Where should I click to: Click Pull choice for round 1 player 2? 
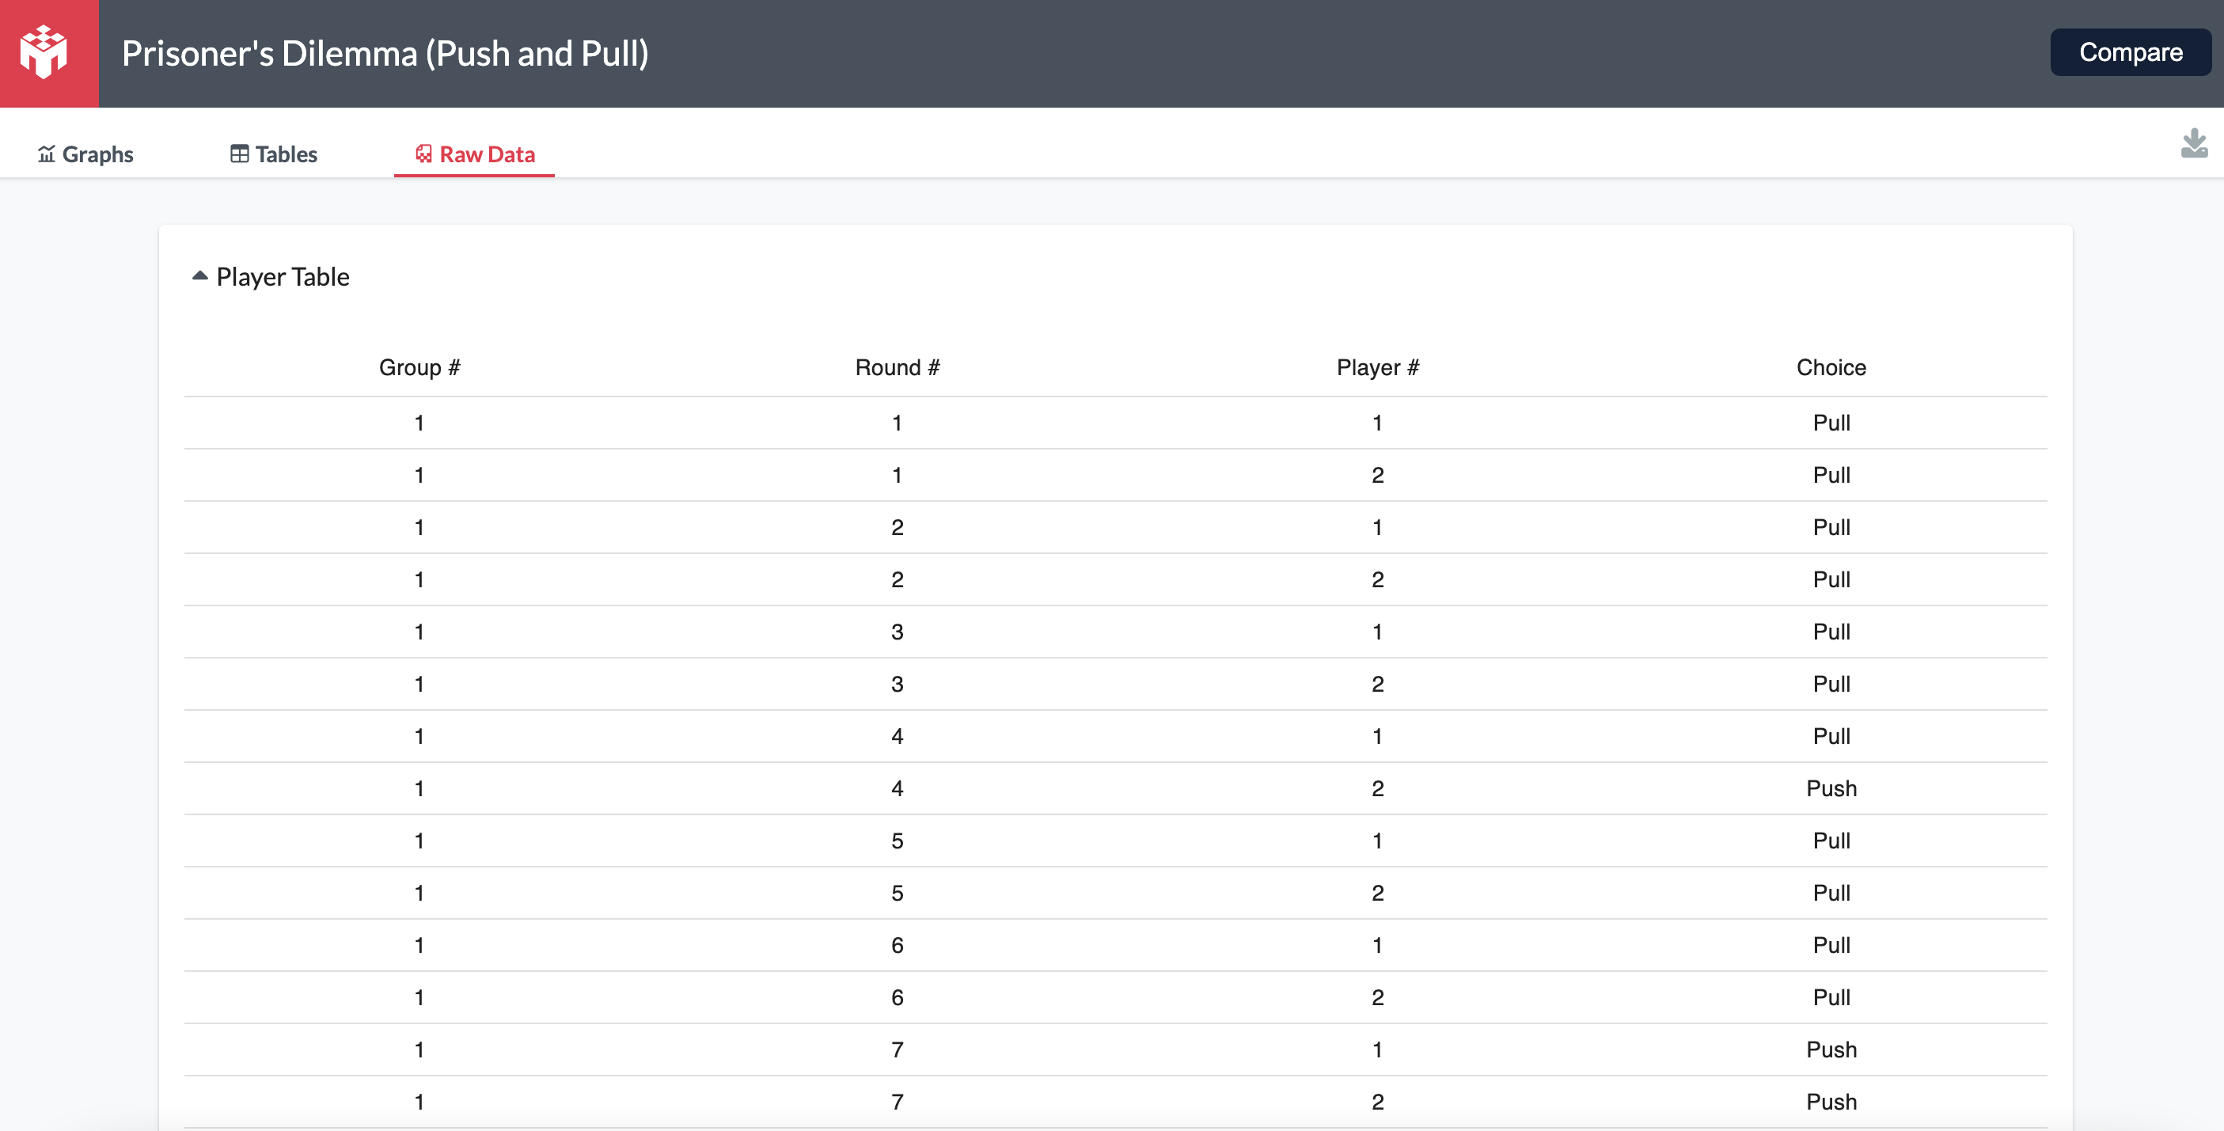point(1831,475)
